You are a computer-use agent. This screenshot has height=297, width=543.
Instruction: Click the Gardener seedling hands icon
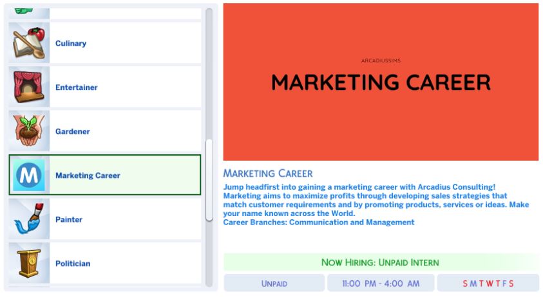pos(29,131)
